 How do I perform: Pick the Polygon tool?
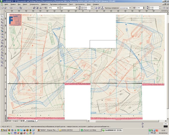2,40
